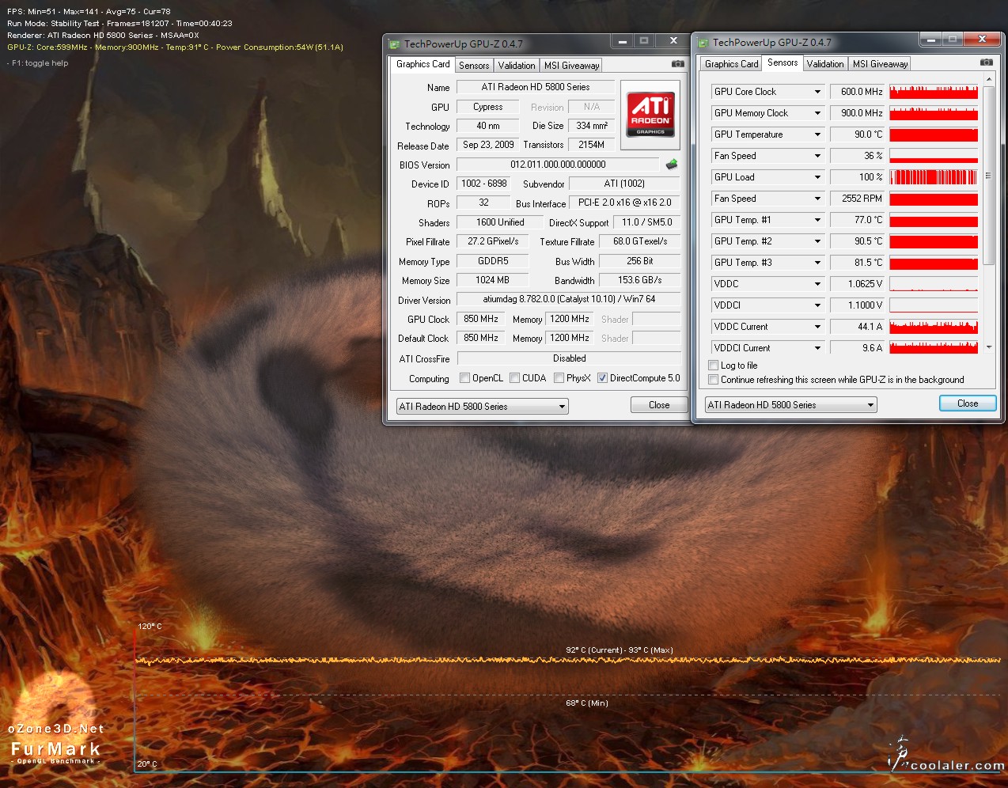Click the VDDC Current sensor graph
The height and width of the screenshot is (788, 1008).
(x=934, y=327)
